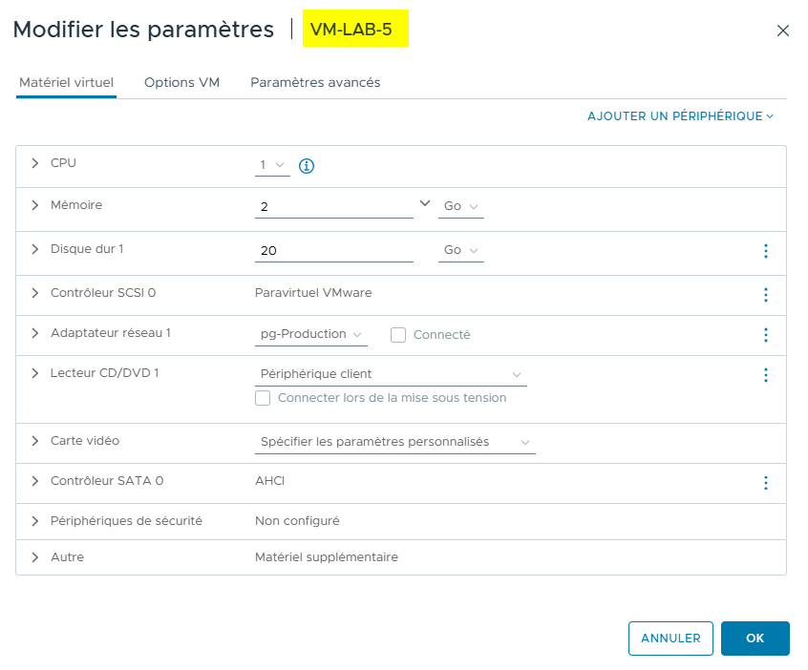Click the CPU information icon
808x670 pixels.
(306, 163)
